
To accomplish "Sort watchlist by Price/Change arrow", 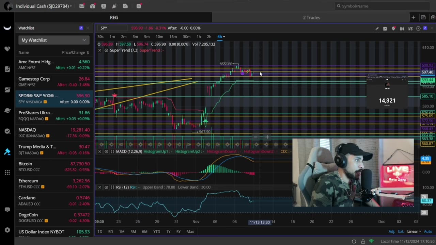I will coord(88,52).
